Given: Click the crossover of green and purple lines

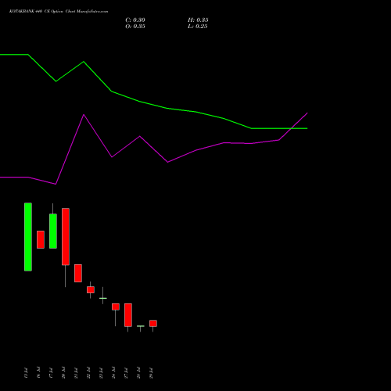Looking at the screenshot, I should (x=291, y=128).
